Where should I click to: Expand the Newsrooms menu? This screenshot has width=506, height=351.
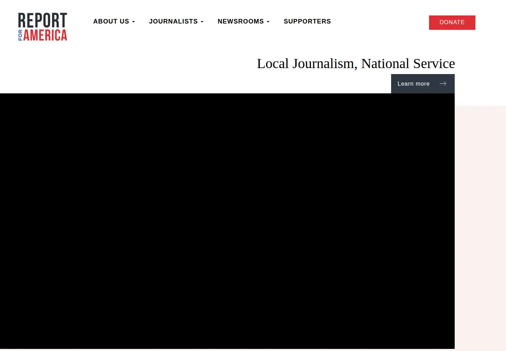tap(244, 21)
